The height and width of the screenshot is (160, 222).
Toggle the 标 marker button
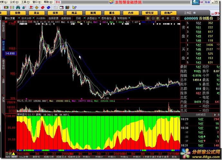point(148,18)
